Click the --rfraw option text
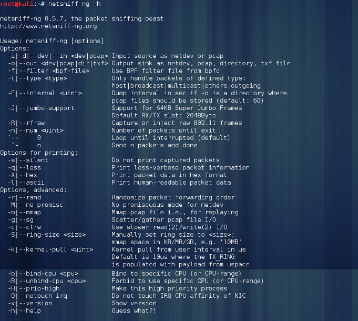The height and width of the screenshot is (321, 358). point(26,123)
